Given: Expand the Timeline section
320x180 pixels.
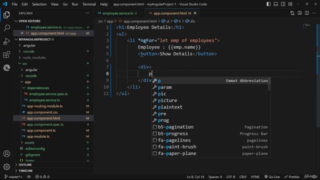Looking at the screenshot, I should click(x=53, y=170).
